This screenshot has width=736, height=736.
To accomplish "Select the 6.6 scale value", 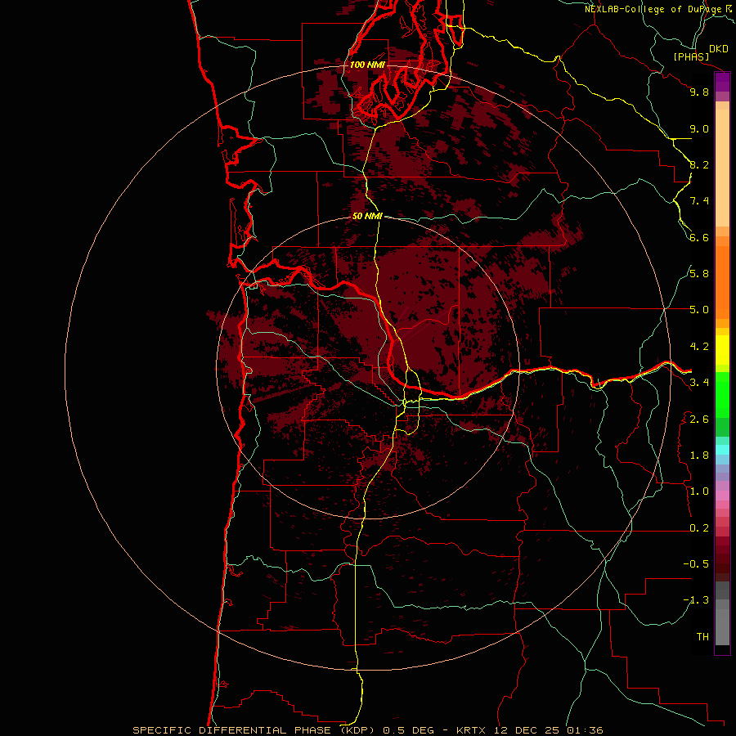I will pos(699,237).
